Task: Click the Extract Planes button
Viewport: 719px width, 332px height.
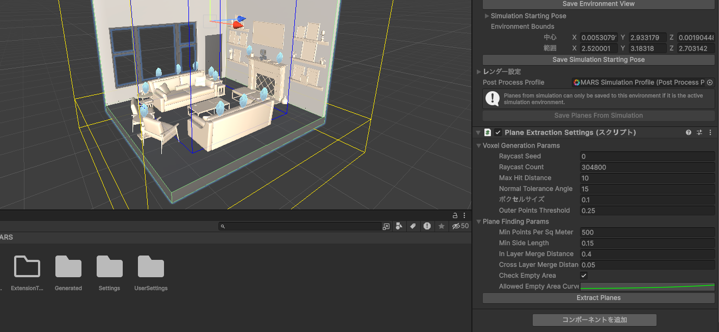Action: (x=598, y=298)
